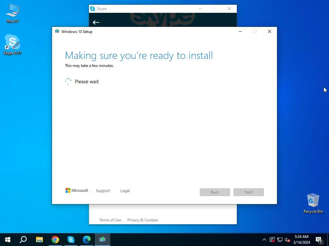
Task: Open the network status tray icon
Action: point(280,240)
